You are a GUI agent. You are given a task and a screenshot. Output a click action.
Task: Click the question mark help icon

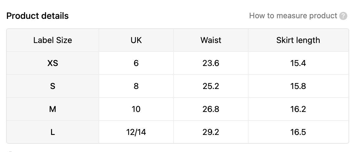(343, 16)
